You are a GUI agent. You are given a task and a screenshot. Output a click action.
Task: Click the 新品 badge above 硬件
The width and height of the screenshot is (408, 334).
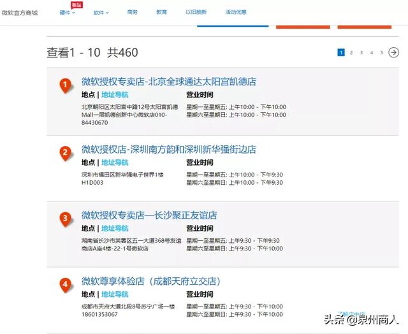pos(76,5)
